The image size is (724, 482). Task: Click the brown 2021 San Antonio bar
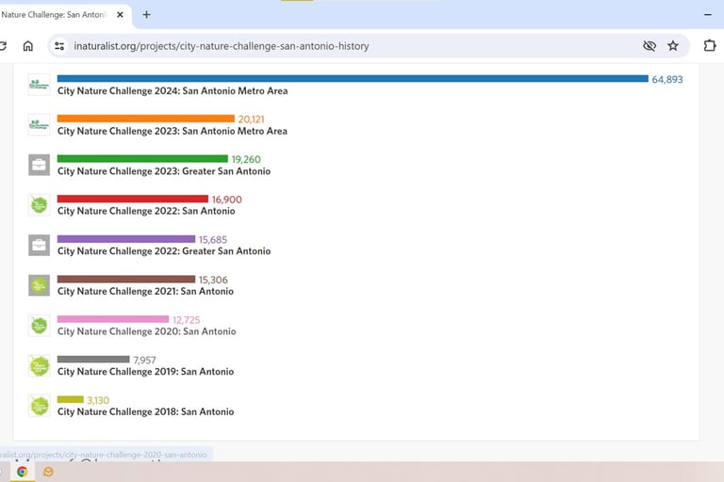tap(126, 279)
